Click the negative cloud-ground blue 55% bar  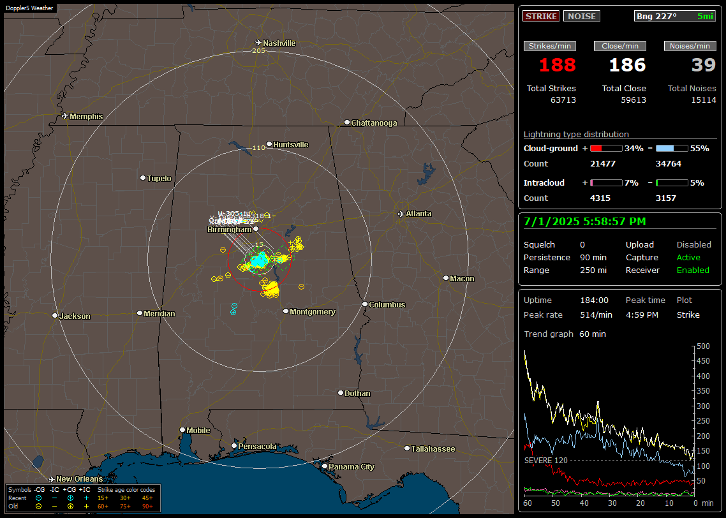pyautogui.click(x=672, y=148)
